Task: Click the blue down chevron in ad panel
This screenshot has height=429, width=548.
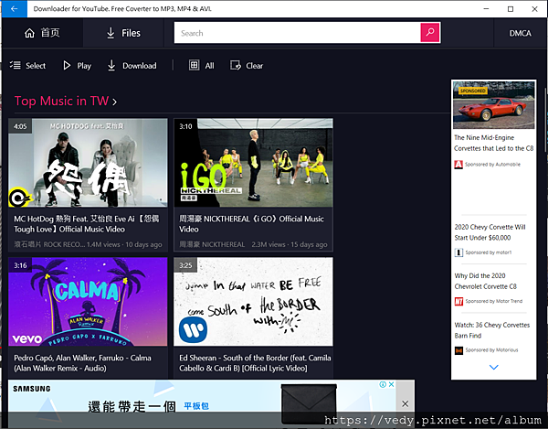Action: (493, 367)
